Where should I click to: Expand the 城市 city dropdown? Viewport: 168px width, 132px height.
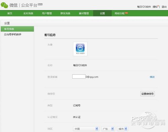[x=123, y=129]
